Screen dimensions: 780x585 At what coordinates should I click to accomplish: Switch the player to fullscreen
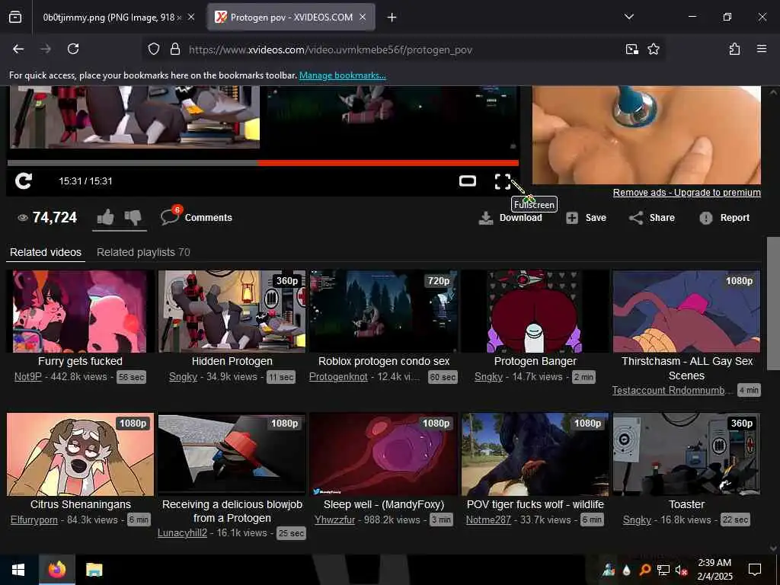point(503,181)
